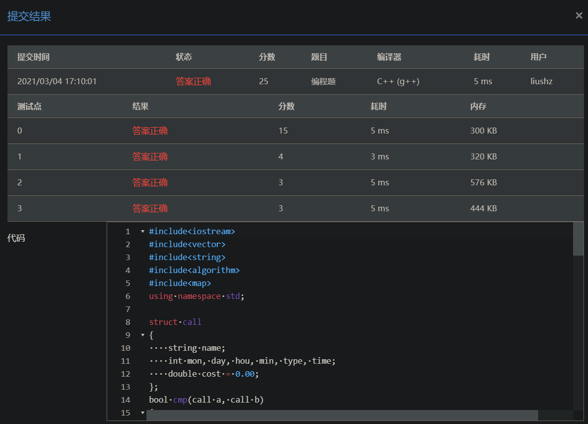Select the 答案正确 result for test point 3
588x424 pixels.
coord(150,208)
